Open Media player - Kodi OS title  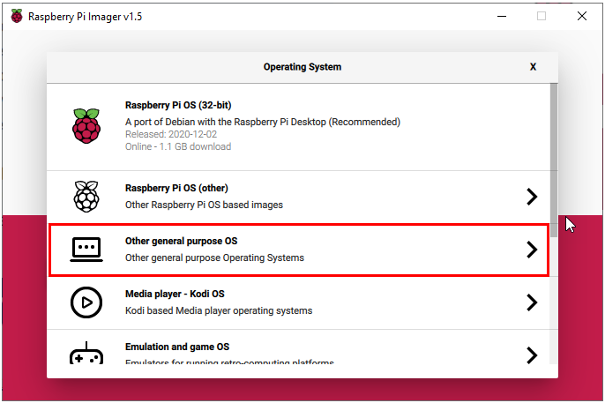pos(175,294)
